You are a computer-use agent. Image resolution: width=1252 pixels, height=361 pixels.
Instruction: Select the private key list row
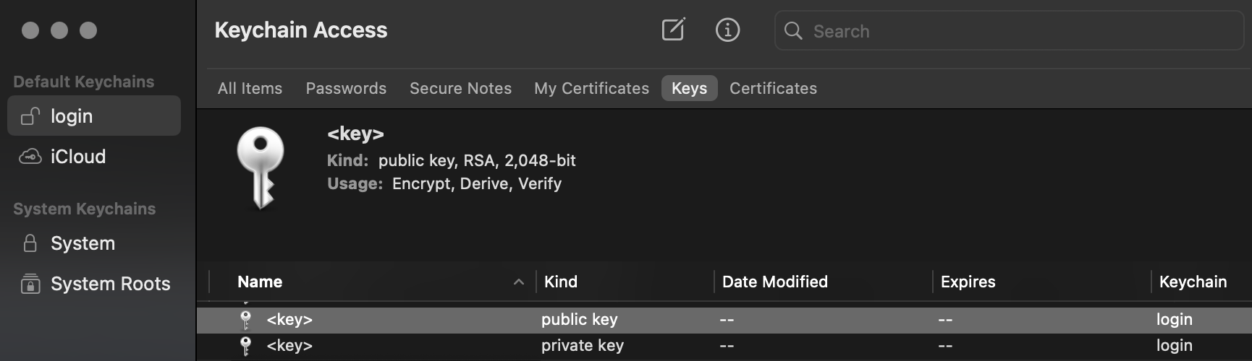pyautogui.click(x=724, y=346)
